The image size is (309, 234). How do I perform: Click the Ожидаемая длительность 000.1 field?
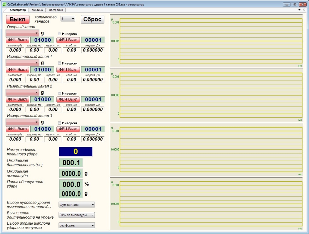(71, 163)
